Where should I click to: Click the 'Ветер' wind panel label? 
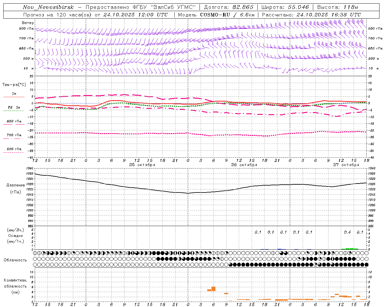[28, 23]
